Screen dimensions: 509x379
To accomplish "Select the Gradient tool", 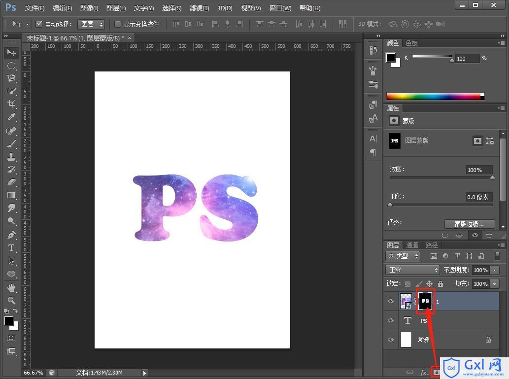I will [11, 195].
